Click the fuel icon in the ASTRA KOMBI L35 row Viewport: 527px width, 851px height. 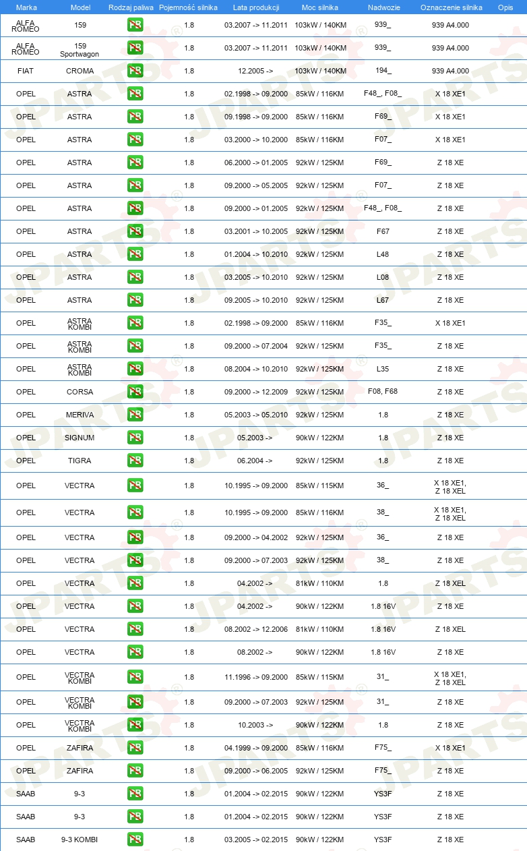tap(135, 369)
